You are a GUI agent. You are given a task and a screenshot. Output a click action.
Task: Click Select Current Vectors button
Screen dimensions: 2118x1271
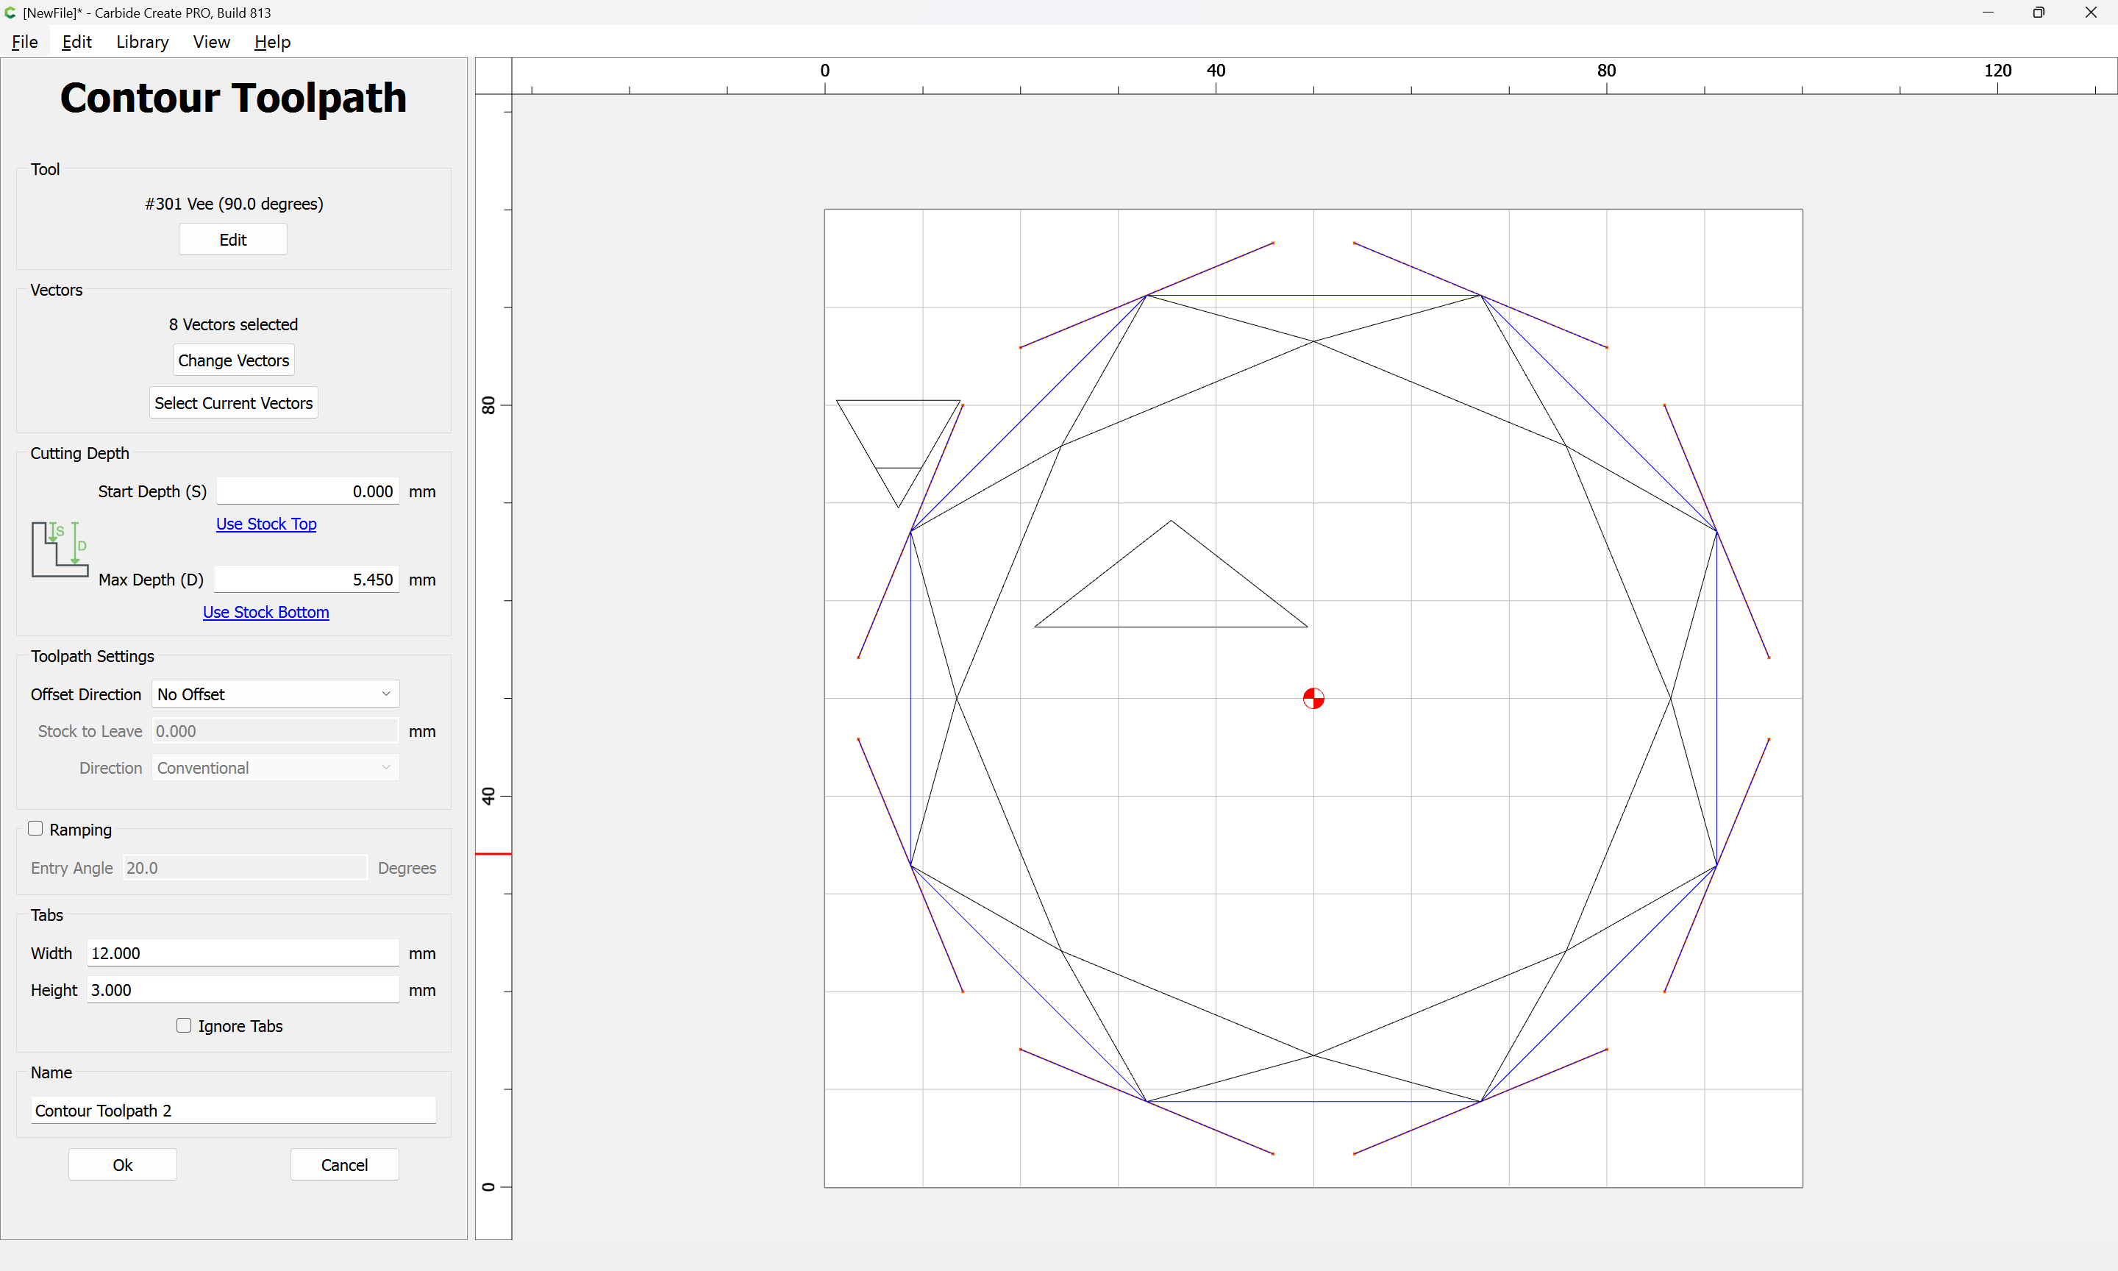(x=234, y=402)
